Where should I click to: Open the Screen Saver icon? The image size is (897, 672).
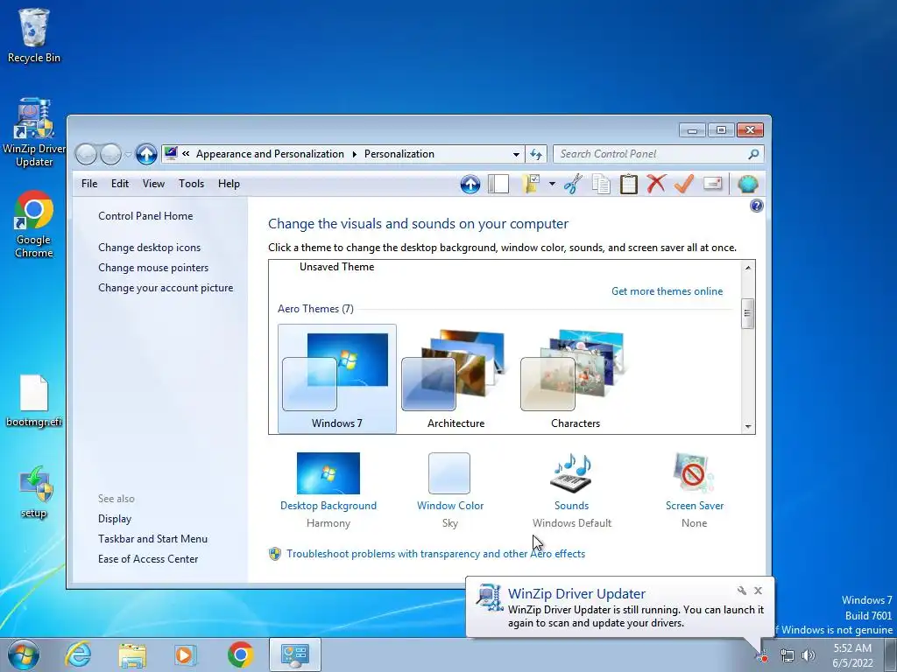(694, 472)
